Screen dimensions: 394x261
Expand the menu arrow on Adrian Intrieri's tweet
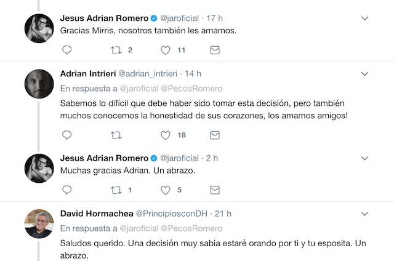364,73
